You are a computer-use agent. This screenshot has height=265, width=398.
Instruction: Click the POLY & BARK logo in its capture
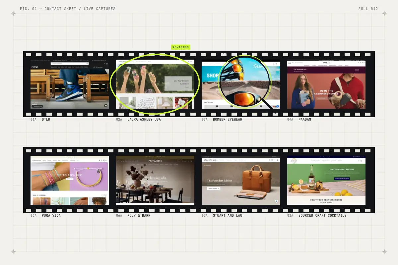(155, 161)
